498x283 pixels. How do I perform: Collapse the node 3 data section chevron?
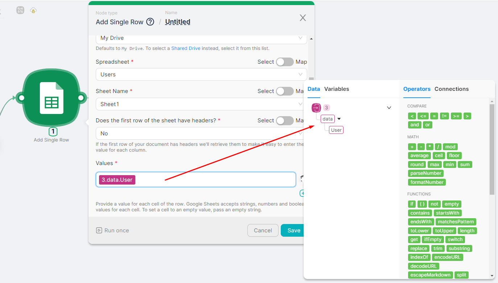point(389,108)
